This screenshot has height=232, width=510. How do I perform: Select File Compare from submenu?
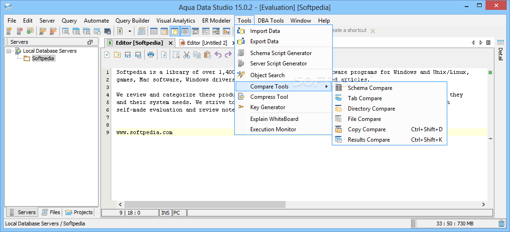coord(390,119)
